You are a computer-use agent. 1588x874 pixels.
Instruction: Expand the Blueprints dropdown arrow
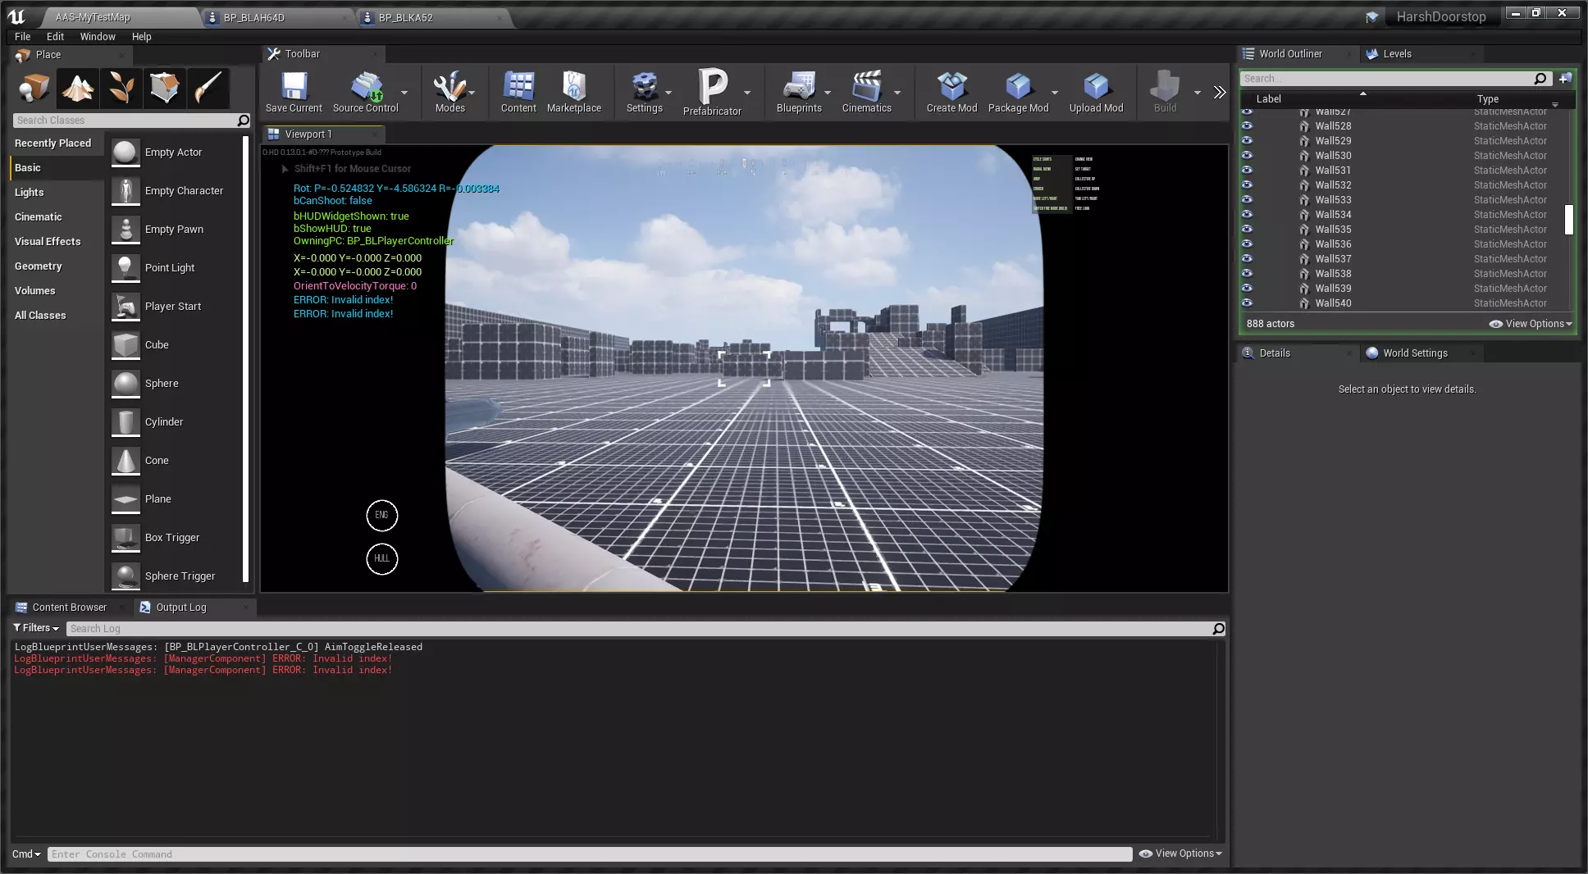pyautogui.click(x=828, y=93)
